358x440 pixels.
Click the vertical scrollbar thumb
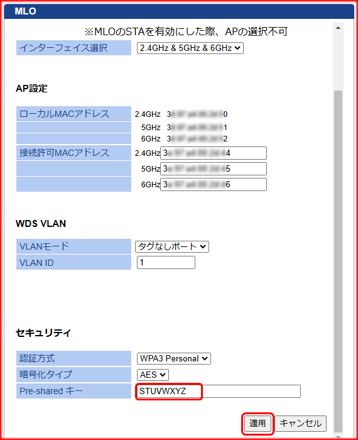click(339, 261)
